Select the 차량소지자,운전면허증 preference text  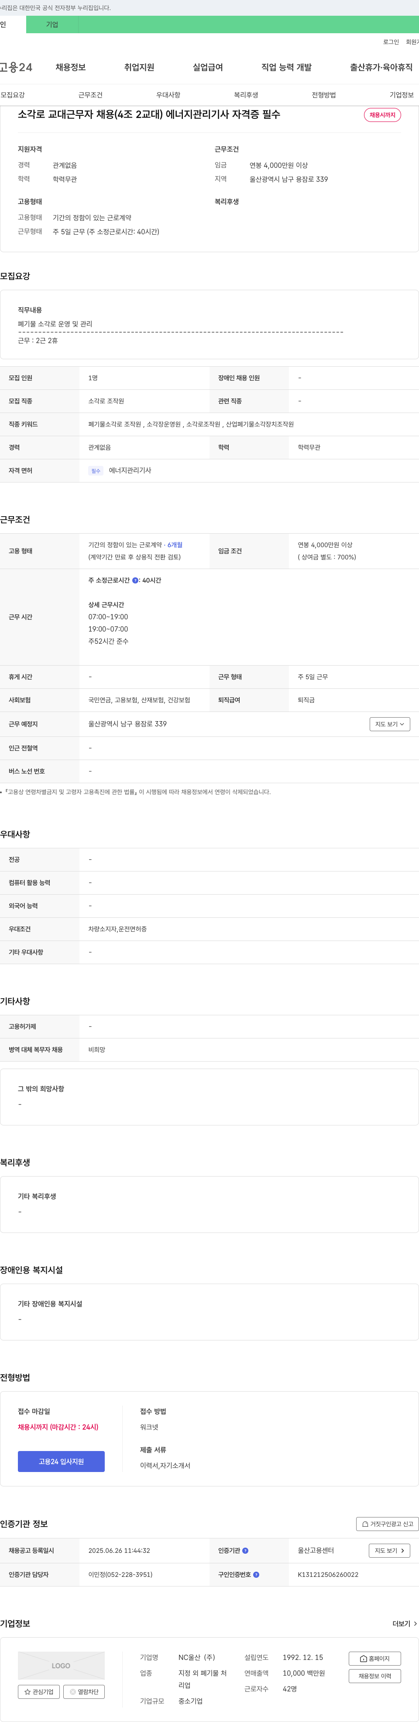[x=117, y=929]
